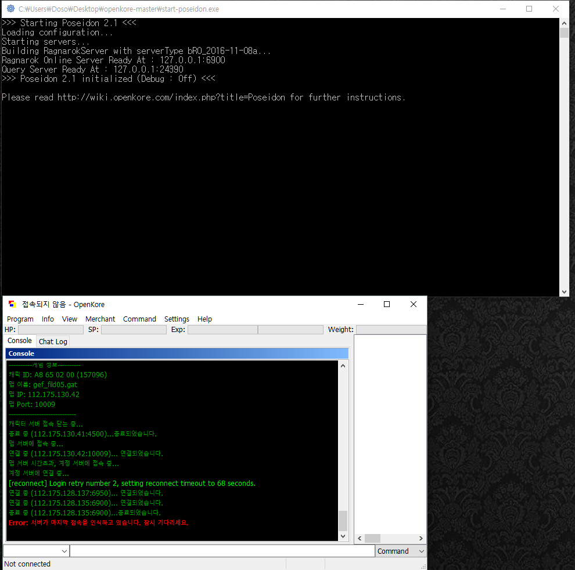Click the [reconnect] Login retry line
This screenshot has height=570, width=575.
point(132,483)
